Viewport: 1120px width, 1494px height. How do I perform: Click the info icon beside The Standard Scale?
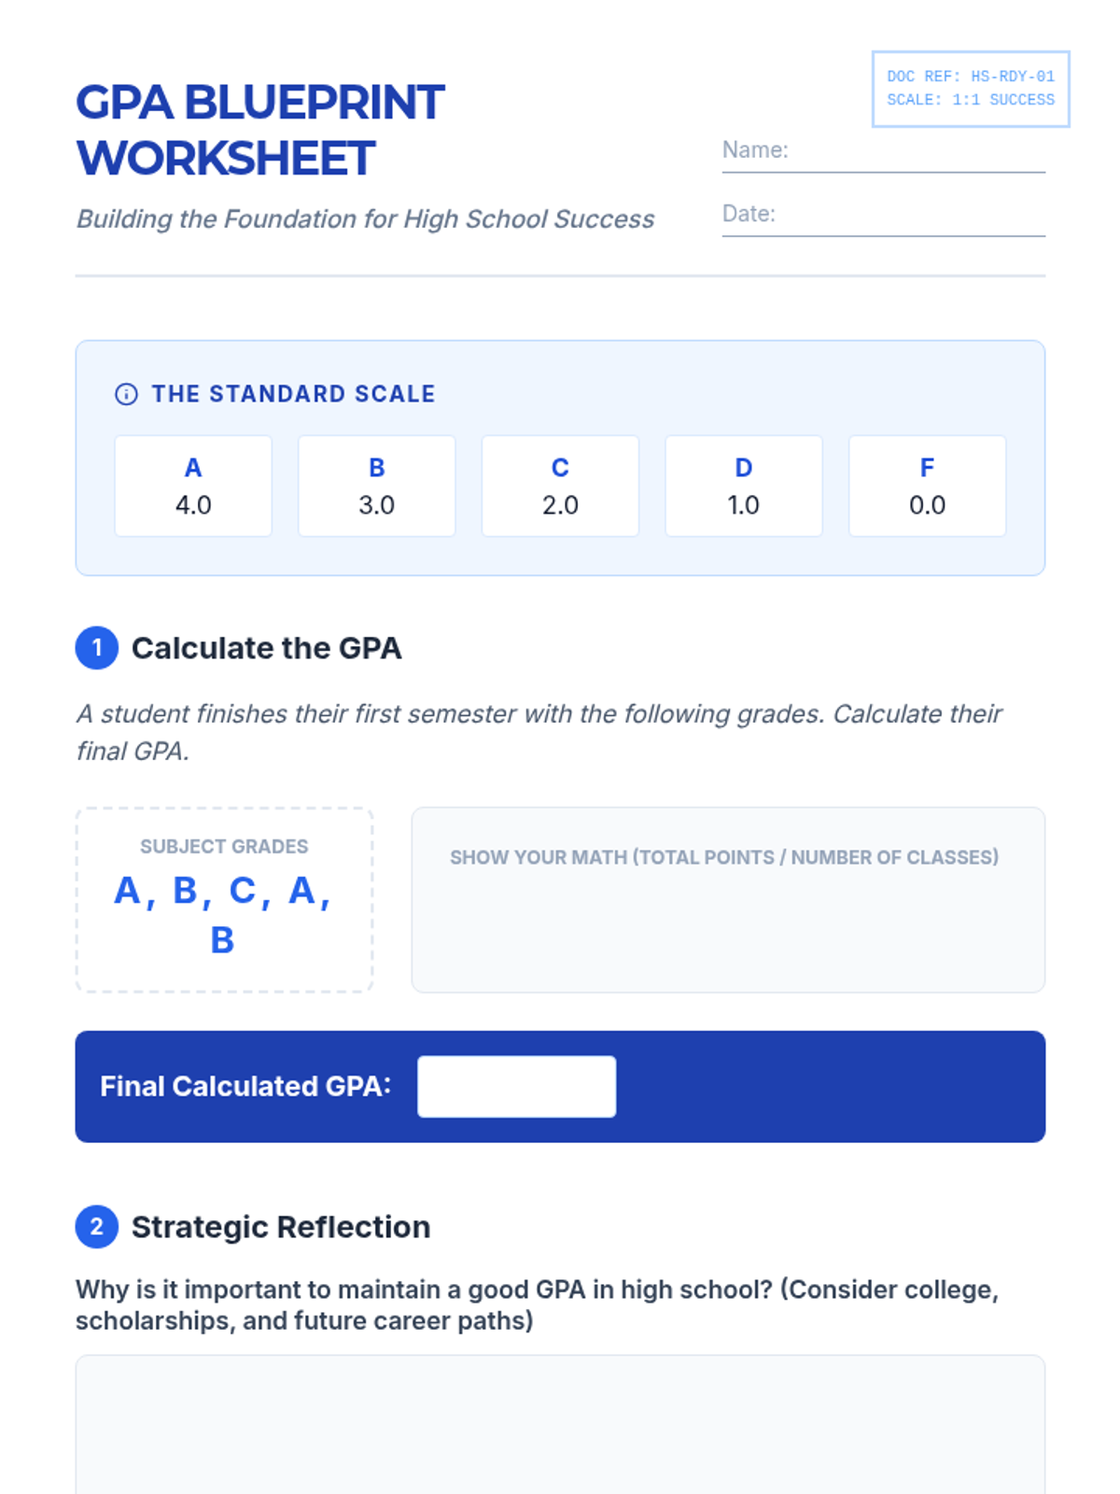pos(126,394)
